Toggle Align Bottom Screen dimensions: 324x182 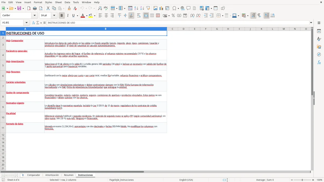[x=131, y=16]
